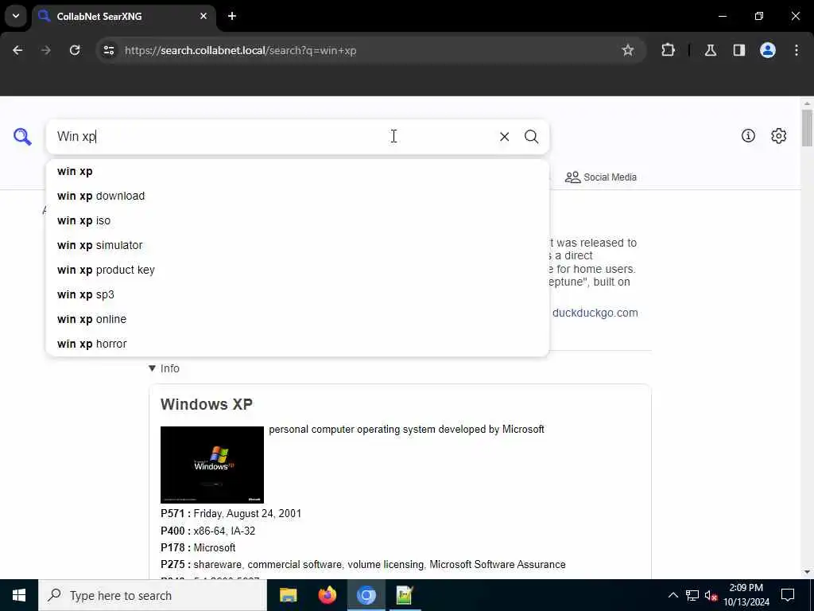Click the 'P400 : x86-64, IA-32' row
The image size is (814, 611).
(x=207, y=531)
